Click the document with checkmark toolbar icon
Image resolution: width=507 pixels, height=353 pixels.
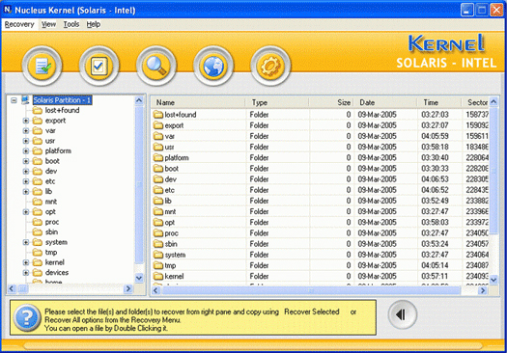tap(42, 66)
